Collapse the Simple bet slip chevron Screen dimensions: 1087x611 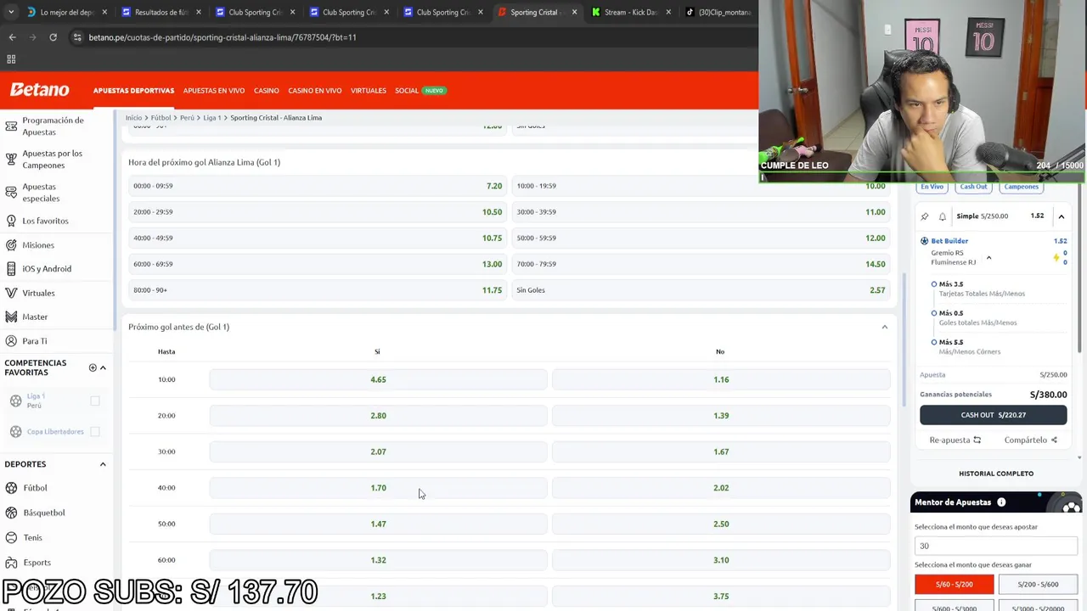[x=1061, y=216]
